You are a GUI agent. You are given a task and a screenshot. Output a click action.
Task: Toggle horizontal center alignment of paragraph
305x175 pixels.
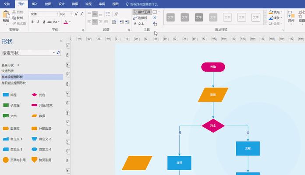pos(95,22)
